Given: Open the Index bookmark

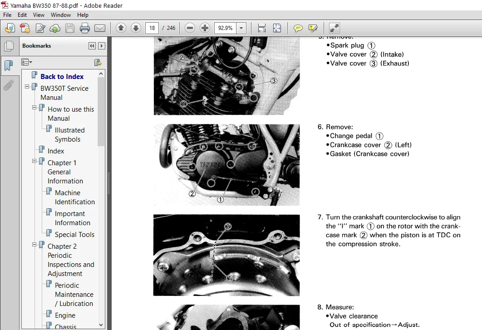Looking at the screenshot, I should tap(56, 151).
